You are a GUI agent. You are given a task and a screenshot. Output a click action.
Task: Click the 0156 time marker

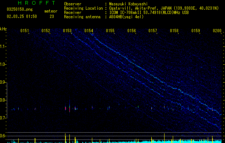(132, 31)
